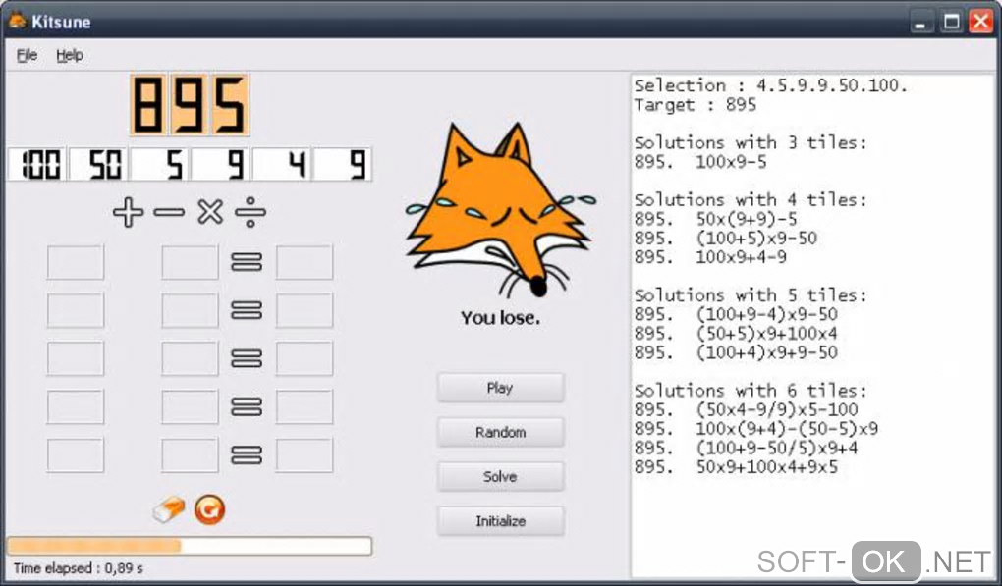Pick the number tile 100
This screenshot has height=586, width=1002.
click(x=37, y=164)
